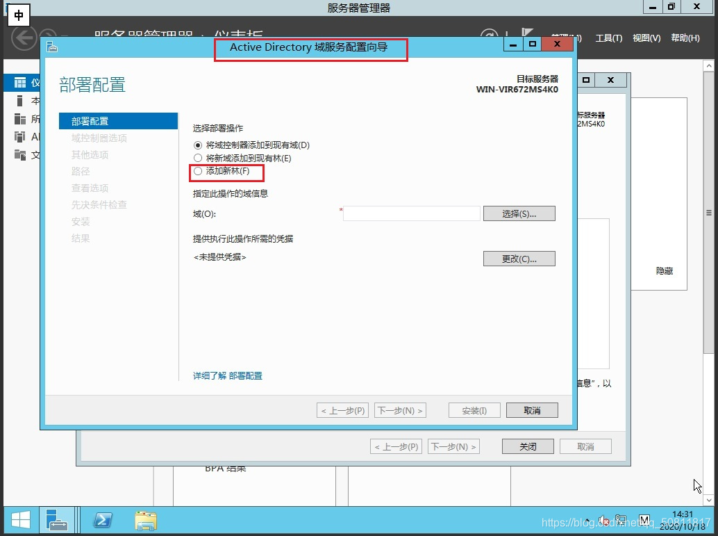The image size is (718, 536).
Task: Select the 其他选项 wizard step
Action: (x=90, y=154)
